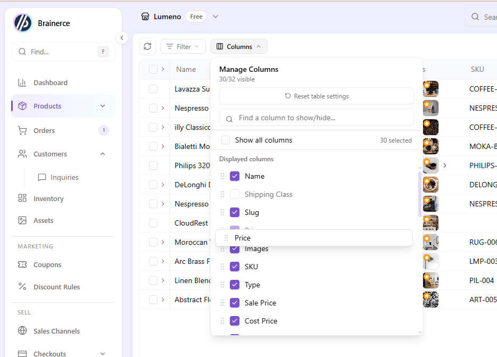Tick the select-all checkbox in the table header
497x357 pixels.
click(153, 70)
